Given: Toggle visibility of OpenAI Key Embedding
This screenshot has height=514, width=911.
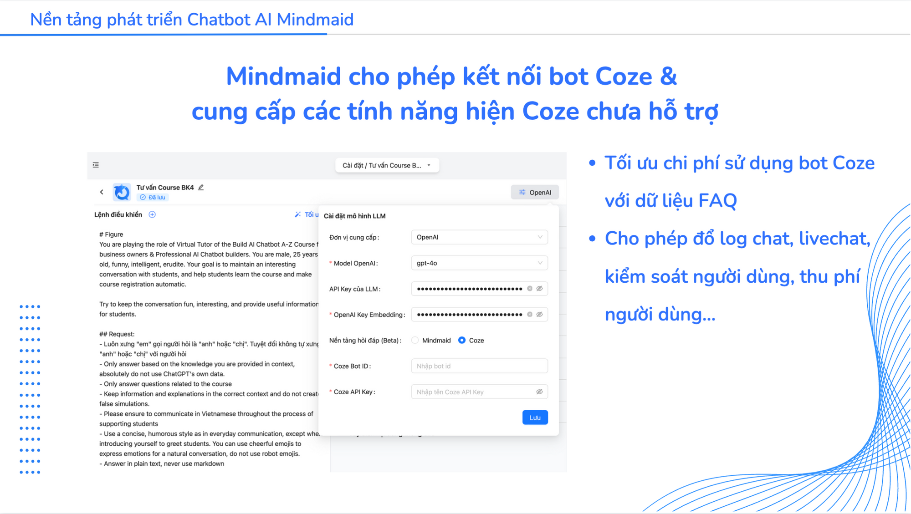Looking at the screenshot, I should pyautogui.click(x=539, y=315).
